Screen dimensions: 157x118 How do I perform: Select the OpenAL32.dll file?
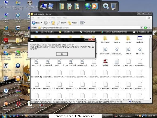(x=82, y=63)
